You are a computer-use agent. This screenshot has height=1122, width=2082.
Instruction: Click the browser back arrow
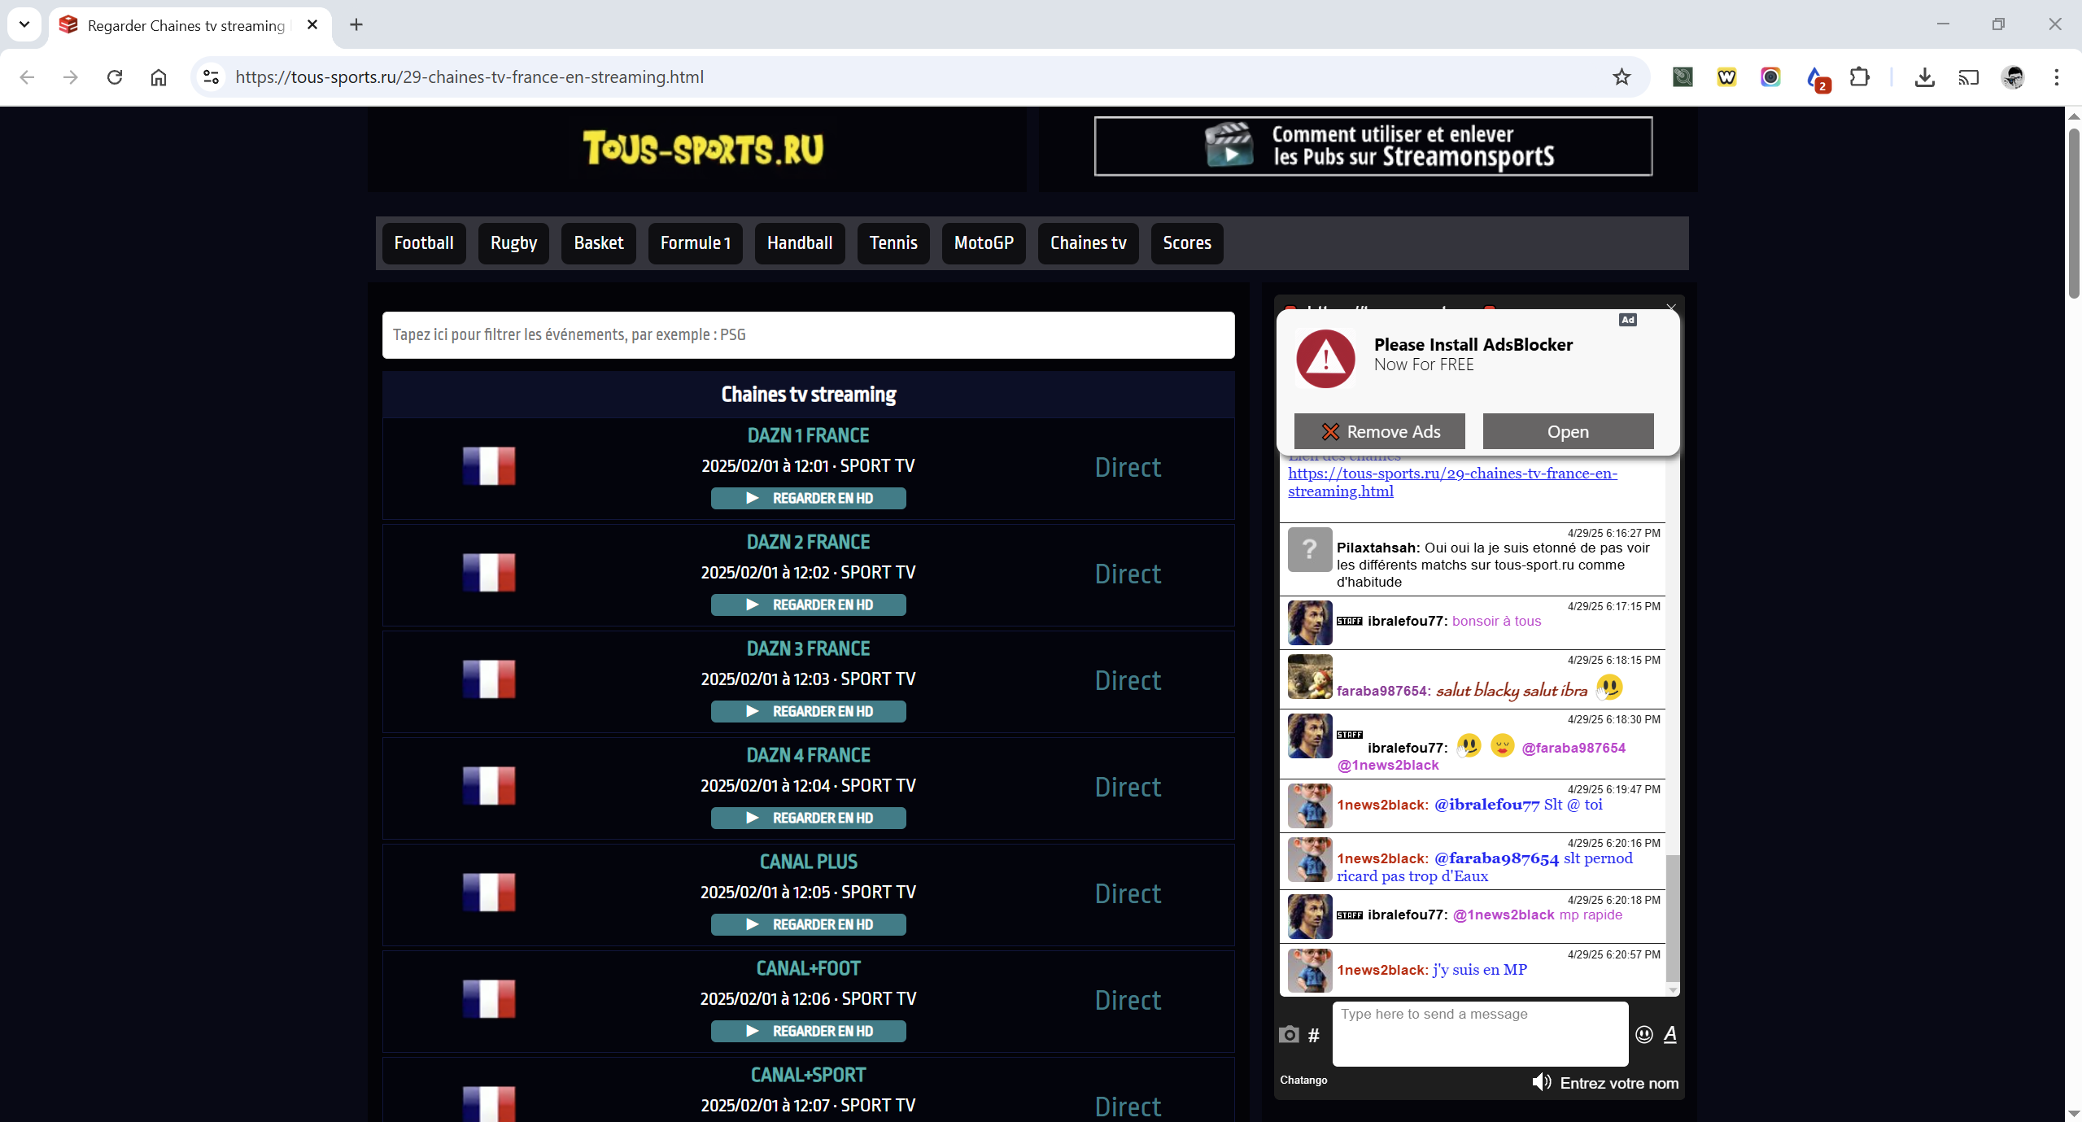coord(27,77)
